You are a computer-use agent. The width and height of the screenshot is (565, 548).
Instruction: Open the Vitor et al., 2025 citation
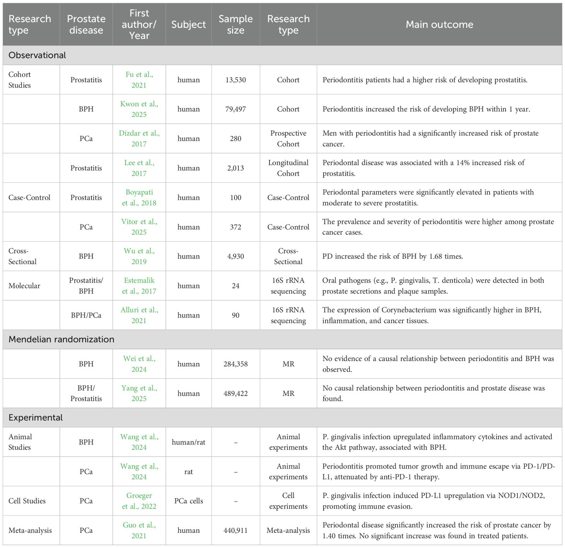(x=139, y=227)
